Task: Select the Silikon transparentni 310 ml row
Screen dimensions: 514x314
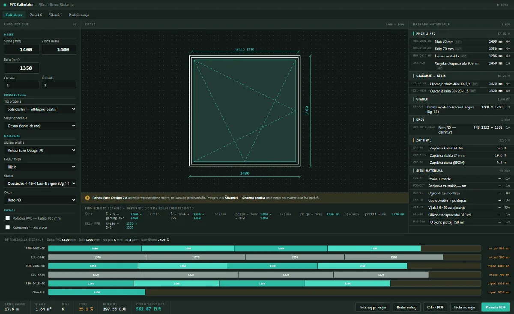Action: 461,215
